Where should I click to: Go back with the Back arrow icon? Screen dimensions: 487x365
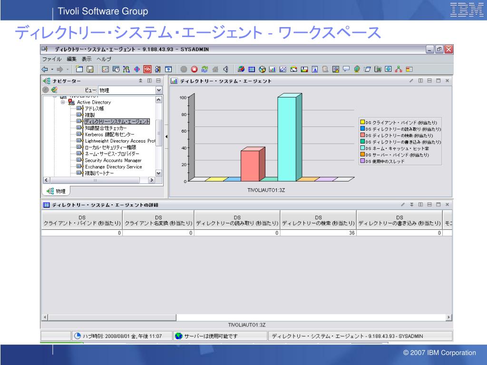click(x=45, y=69)
